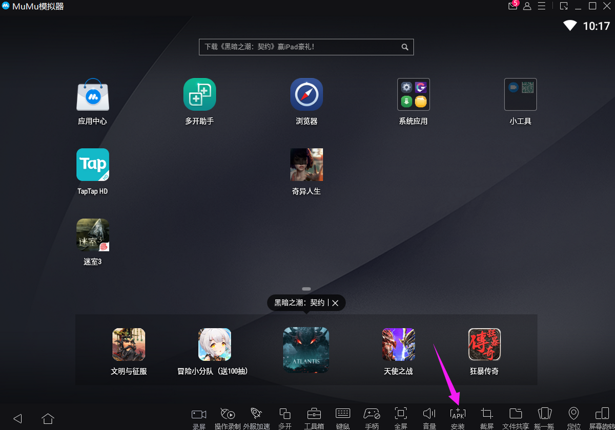
Task: Click the shrink-window arrow icon in title bar
Action: (x=564, y=6)
